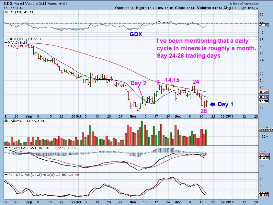Viewport: 273px width, 205px height.
Task: Click the RSI current value tag 43.10
Action: [264, 25]
